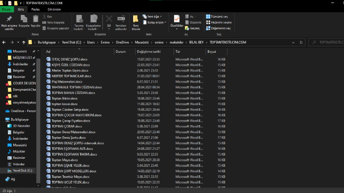Pin folder to Quick access (Hızlı erişime sabitle)
344x193 pixels.
[x=9, y=23]
